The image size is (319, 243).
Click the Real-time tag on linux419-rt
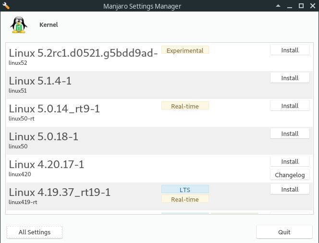185,199
